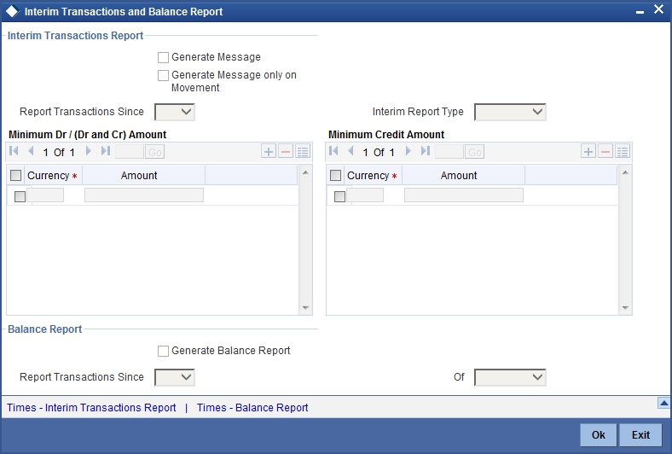Click Go button in Minimum Dr amount grid

tap(155, 152)
